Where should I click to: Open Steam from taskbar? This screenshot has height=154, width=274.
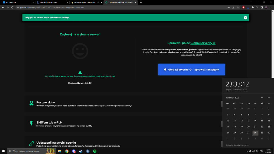click(81, 151)
